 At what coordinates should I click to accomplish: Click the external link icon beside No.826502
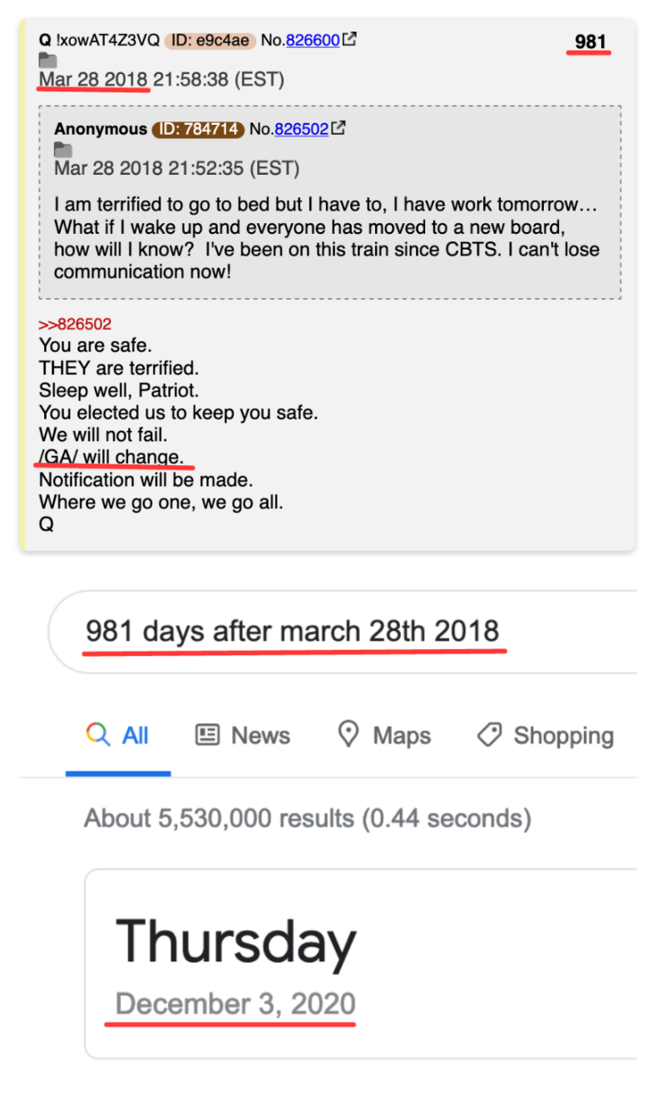[x=338, y=128]
